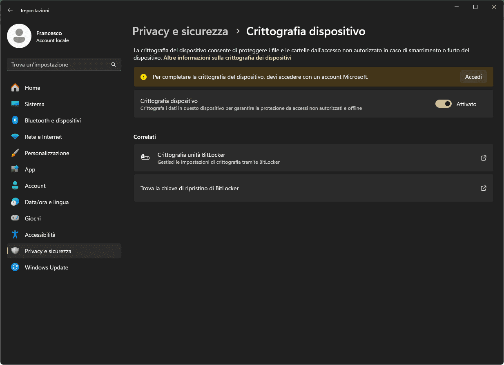Click the Home icon in sidebar
This screenshot has height=365, width=504.
pos(15,88)
